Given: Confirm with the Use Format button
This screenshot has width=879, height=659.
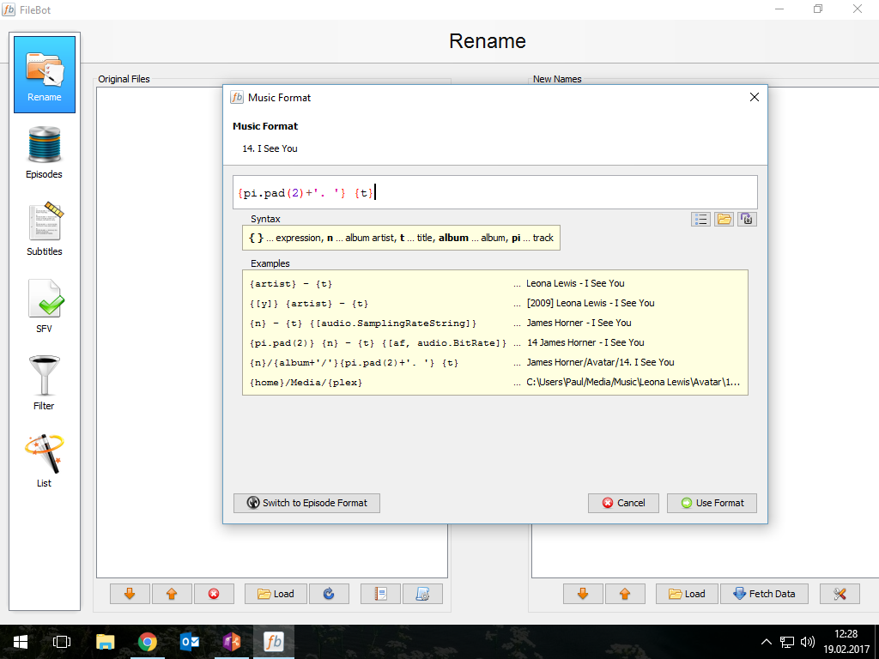Looking at the screenshot, I should point(712,503).
